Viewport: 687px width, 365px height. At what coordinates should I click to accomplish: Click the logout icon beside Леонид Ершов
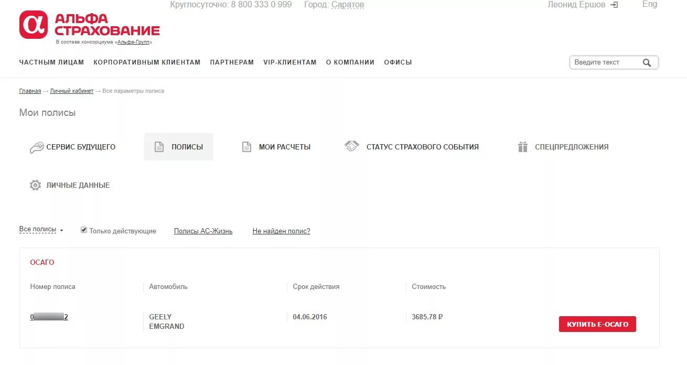pos(614,5)
